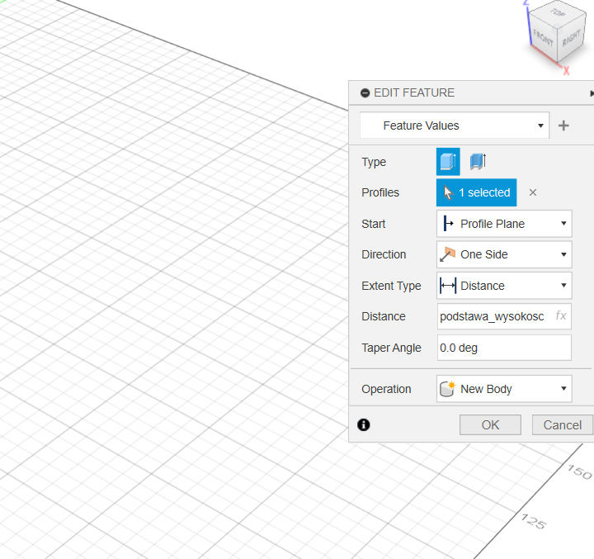Select the Thin Extrude type icon
This screenshot has height=559, width=594.
(478, 162)
